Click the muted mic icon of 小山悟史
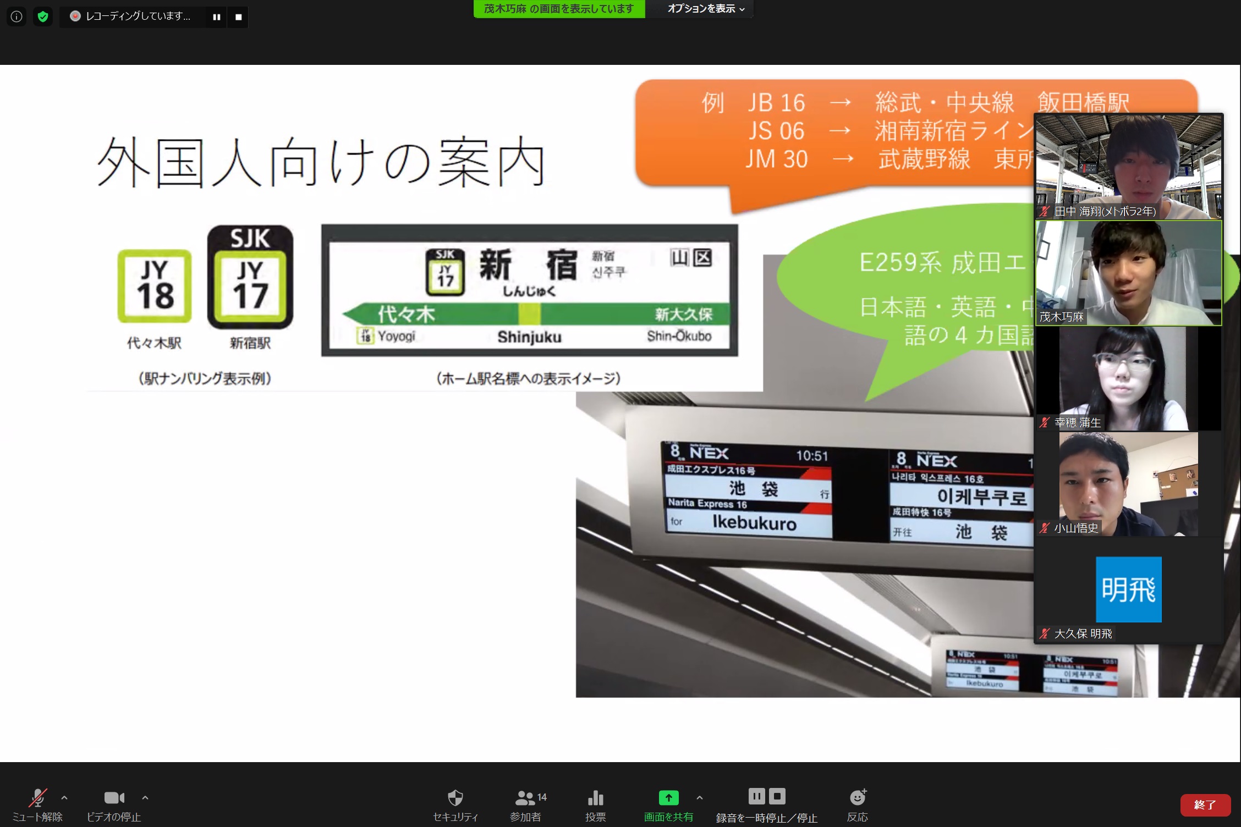This screenshot has height=827, width=1241. tap(1044, 528)
